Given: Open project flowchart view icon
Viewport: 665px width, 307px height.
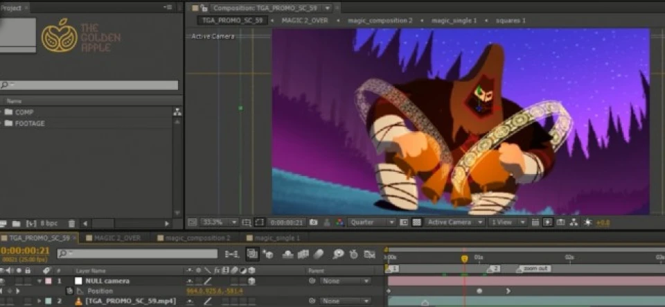Looking at the screenshot, I should 177,112.
